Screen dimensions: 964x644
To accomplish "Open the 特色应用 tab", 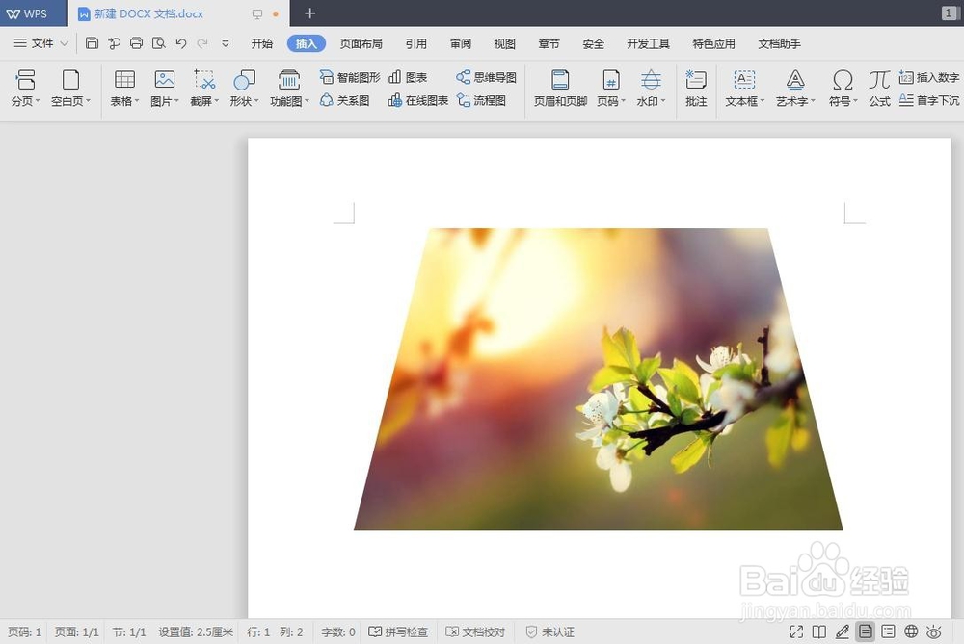I will 713,43.
